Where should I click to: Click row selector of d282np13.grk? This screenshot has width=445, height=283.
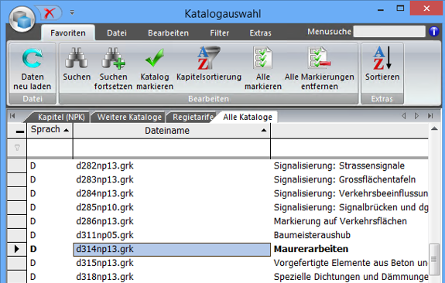[x=17, y=165]
